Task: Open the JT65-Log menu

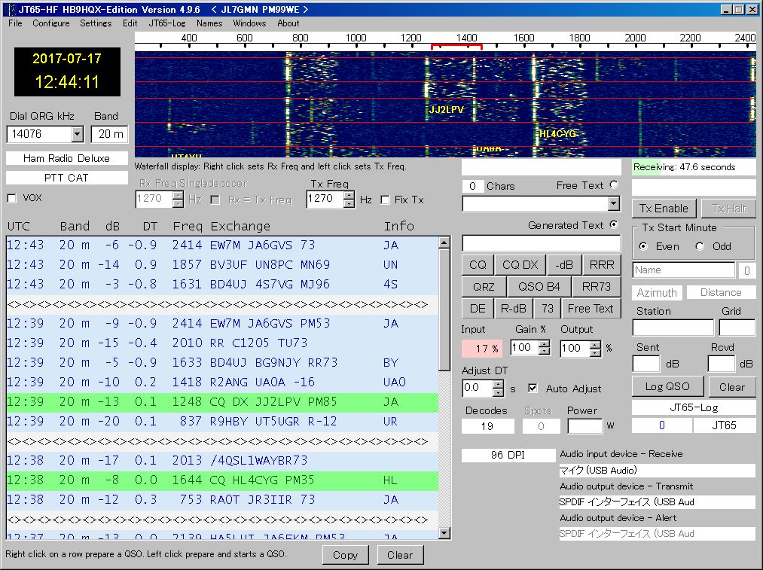Action: [x=167, y=23]
